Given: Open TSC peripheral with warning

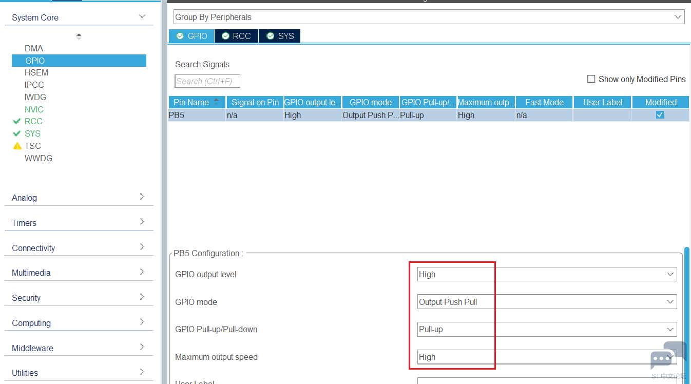Looking at the screenshot, I should (x=33, y=146).
